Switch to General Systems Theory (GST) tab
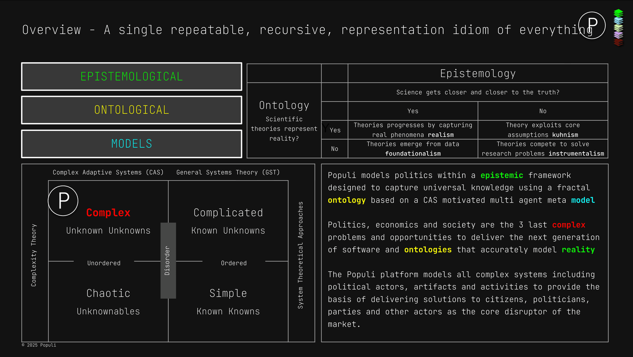Image resolution: width=633 pixels, height=357 pixels. tap(228, 172)
